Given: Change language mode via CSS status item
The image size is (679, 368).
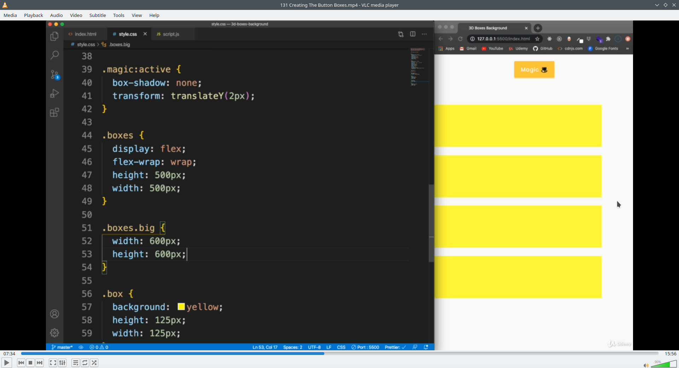Looking at the screenshot, I should (341, 347).
